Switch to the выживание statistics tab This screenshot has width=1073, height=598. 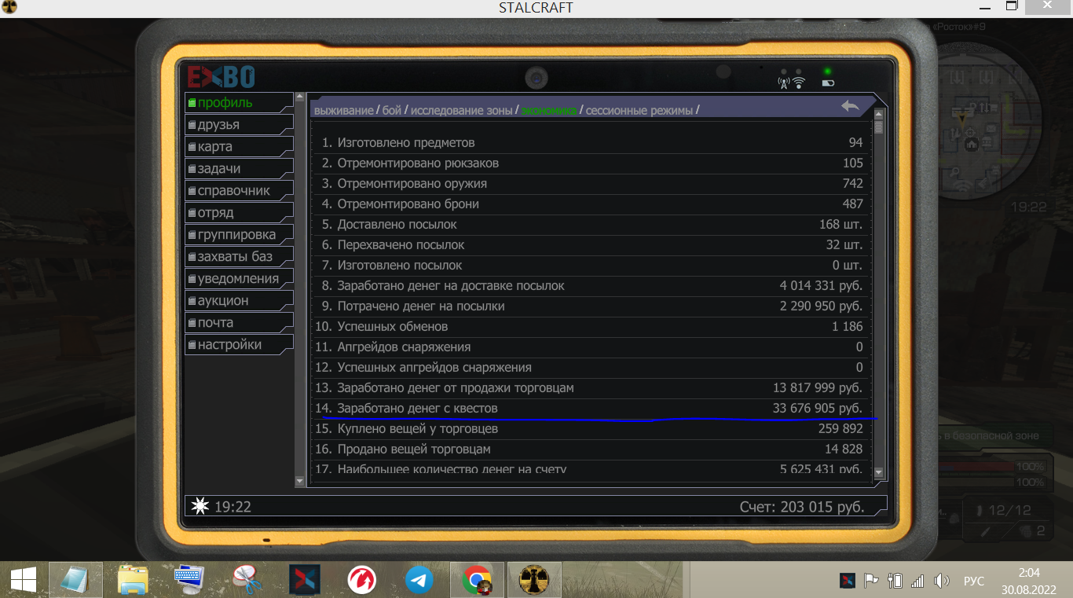[x=343, y=111]
